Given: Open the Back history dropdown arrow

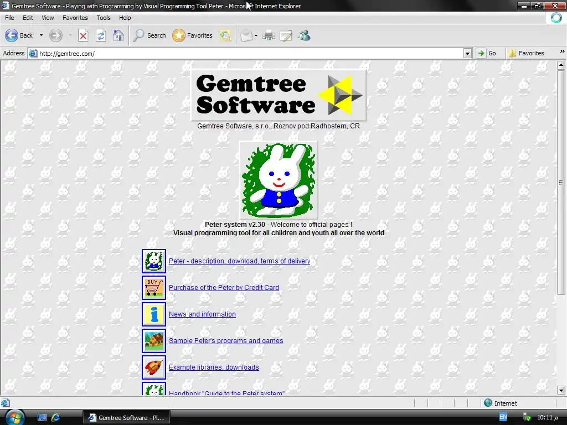Looking at the screenshot, I should click(x=41, y=35).
